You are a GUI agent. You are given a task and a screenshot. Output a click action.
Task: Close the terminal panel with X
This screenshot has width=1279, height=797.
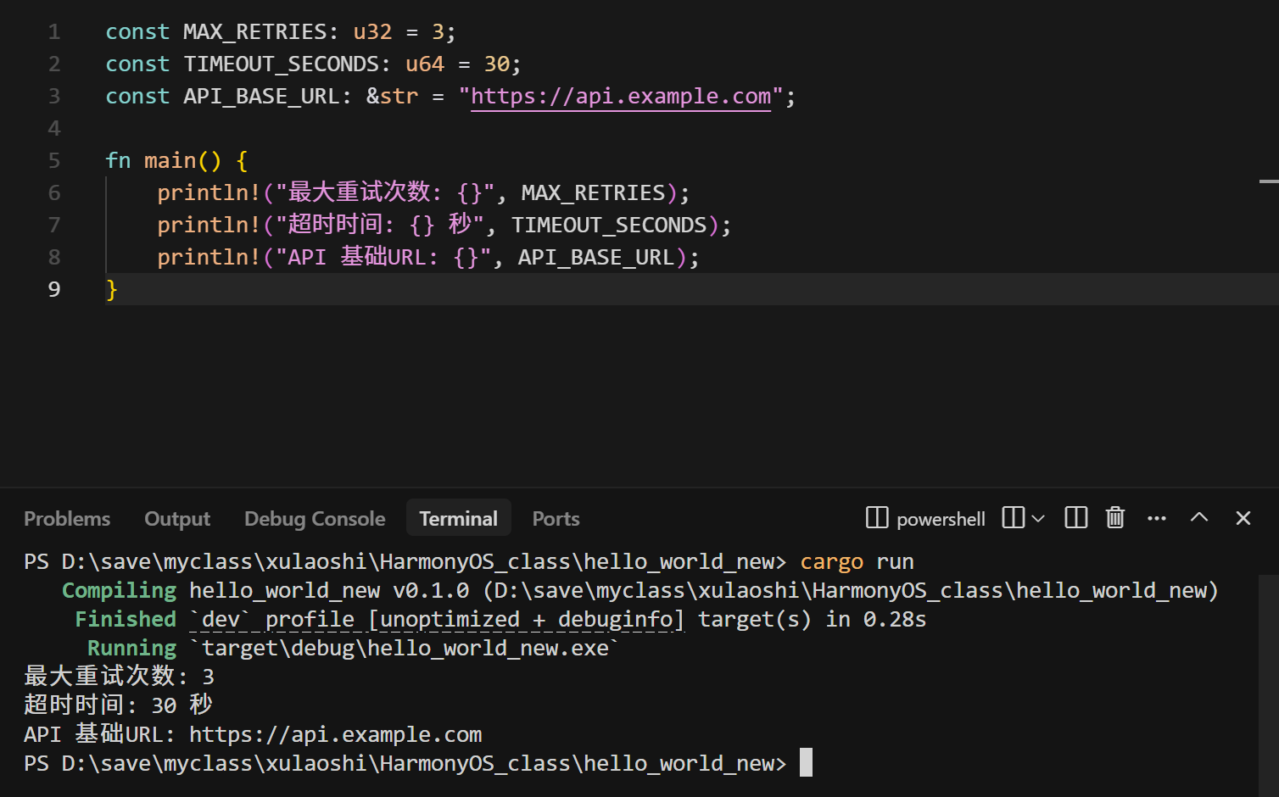tap(1243, 518)
